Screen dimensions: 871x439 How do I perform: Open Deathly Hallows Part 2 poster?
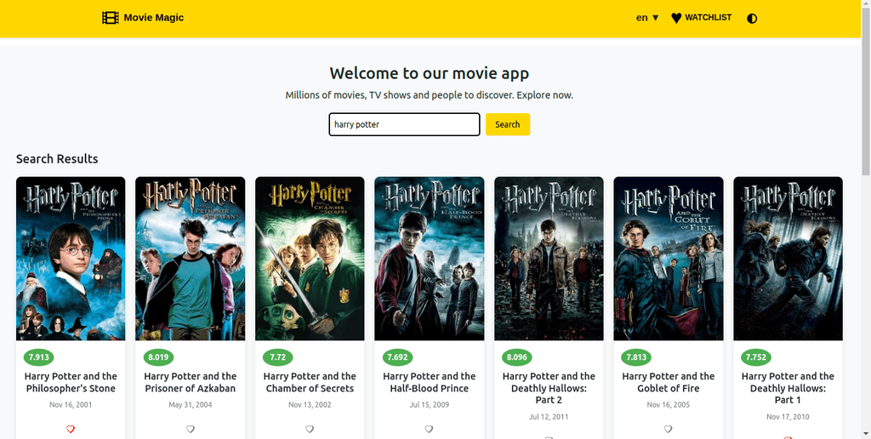pyautogui.click(x=549, y=259)
